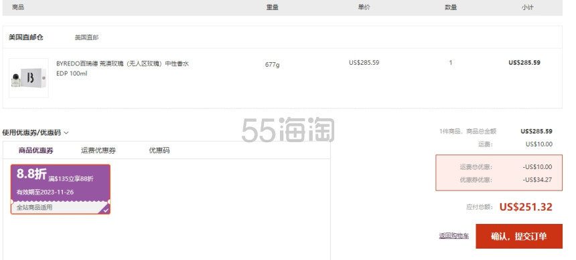Image resolution: width=576 pixels, height=260 pixels.
Task: Select the 677g weight value
Action: click(272, 65)
